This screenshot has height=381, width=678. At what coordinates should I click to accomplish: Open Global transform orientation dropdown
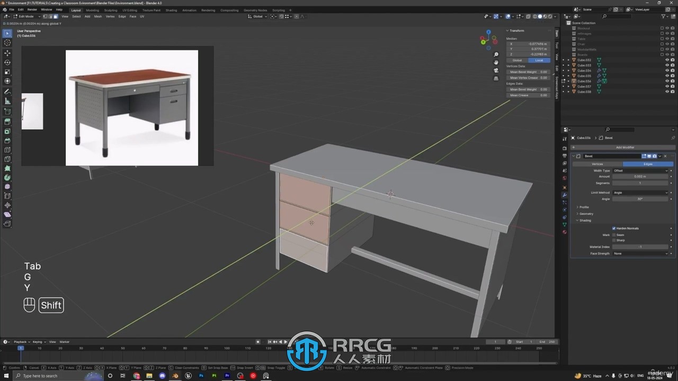(x=258, y=16)
